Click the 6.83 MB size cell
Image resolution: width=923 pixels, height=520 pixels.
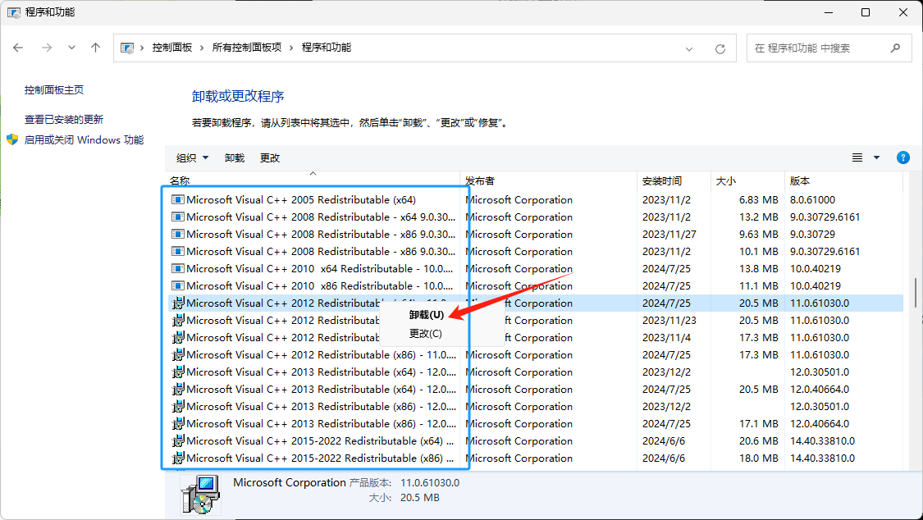click(x=759, y=199)
